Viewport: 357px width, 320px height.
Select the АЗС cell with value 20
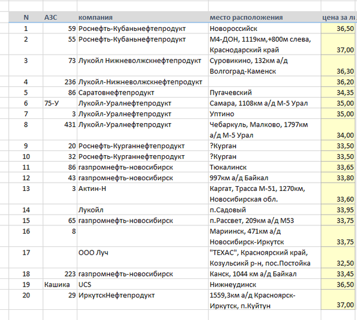pos(60,146)
